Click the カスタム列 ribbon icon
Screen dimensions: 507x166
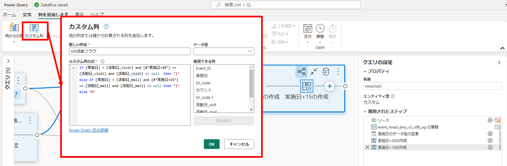[34, 28]
